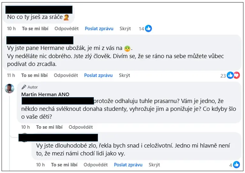This screenshot has height=173, width=245.
Task: Click the blue thumbs-up reaction beside 23
Action: 230,75
